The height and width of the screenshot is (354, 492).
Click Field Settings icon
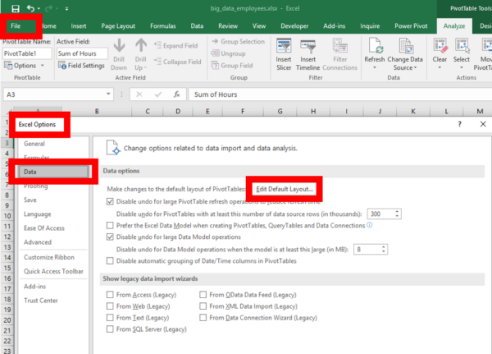tap(61, 66)
